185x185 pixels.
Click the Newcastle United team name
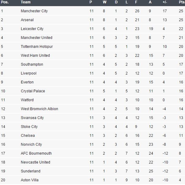pyautogui.click(x=35, y=162)
